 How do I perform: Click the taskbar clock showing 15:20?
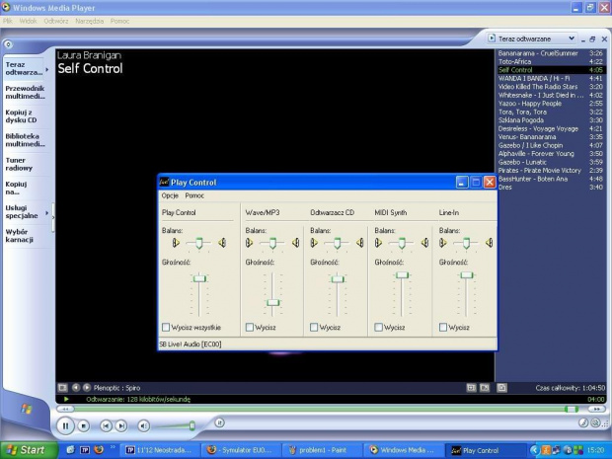click(595, 450)
